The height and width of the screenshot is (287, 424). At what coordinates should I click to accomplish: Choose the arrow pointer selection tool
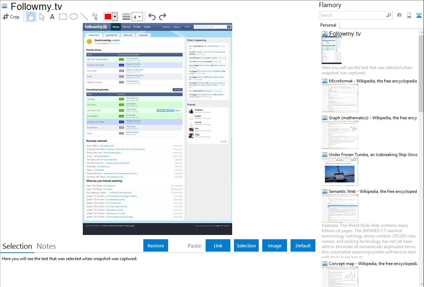[x=42, y=17]
